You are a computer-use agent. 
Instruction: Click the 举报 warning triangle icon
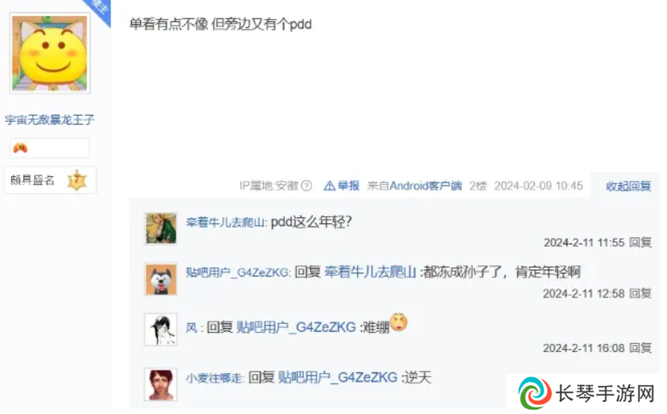point(329,187)
